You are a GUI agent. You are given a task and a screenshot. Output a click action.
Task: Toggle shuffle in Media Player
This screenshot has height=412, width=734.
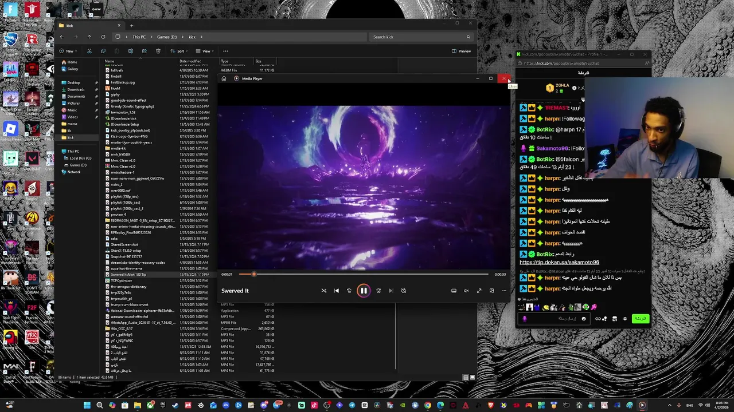pos(324,291)
